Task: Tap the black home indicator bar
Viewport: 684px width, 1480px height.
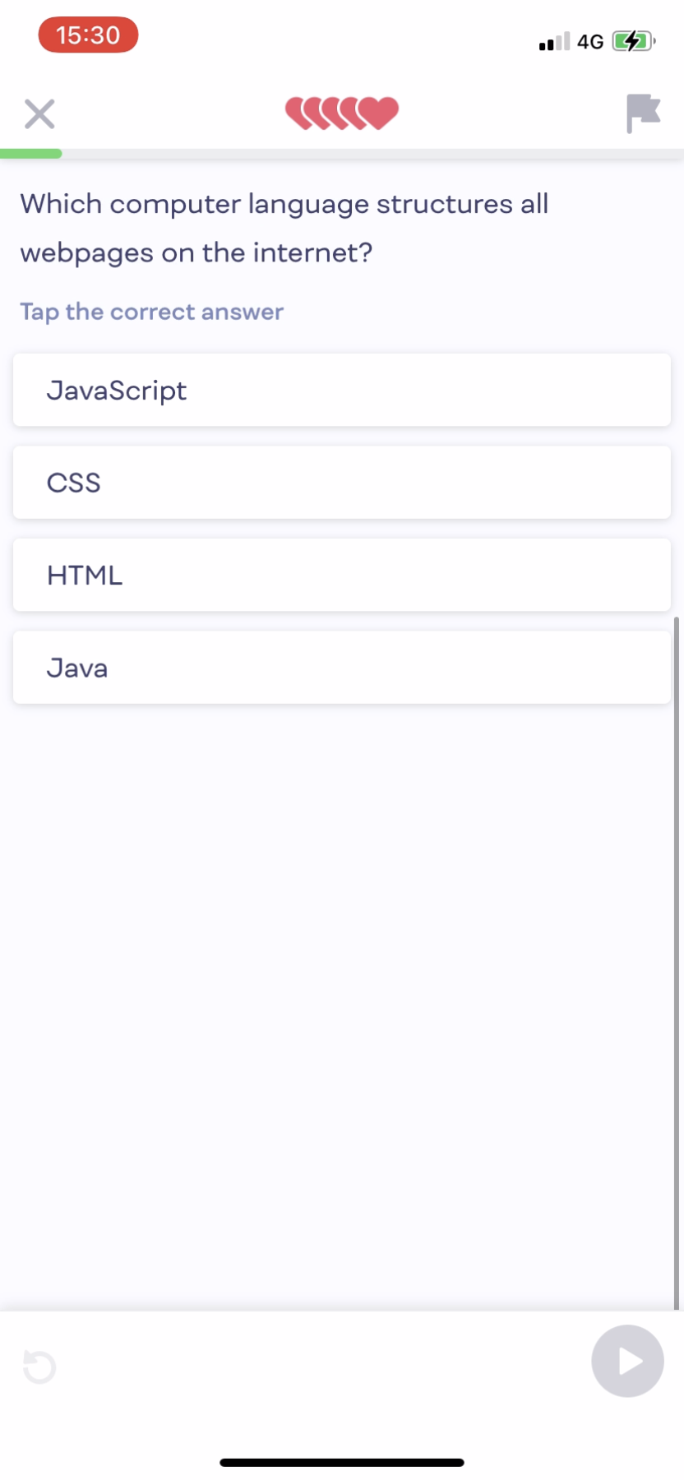Action: [x=342, y=1463]
